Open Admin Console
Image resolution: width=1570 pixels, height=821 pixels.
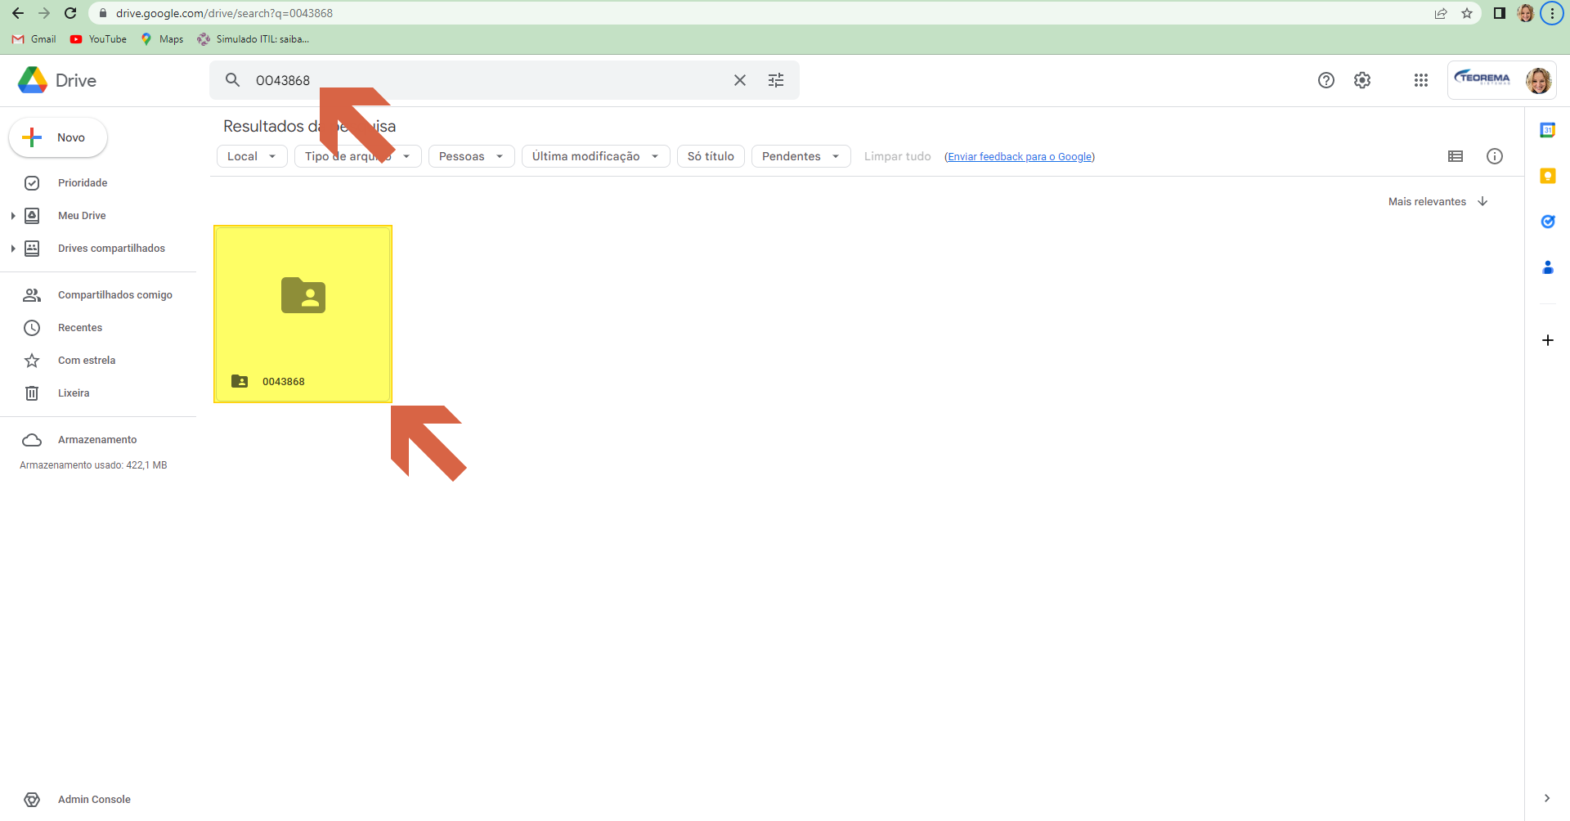pyautogui.click(x=94, y=800)
